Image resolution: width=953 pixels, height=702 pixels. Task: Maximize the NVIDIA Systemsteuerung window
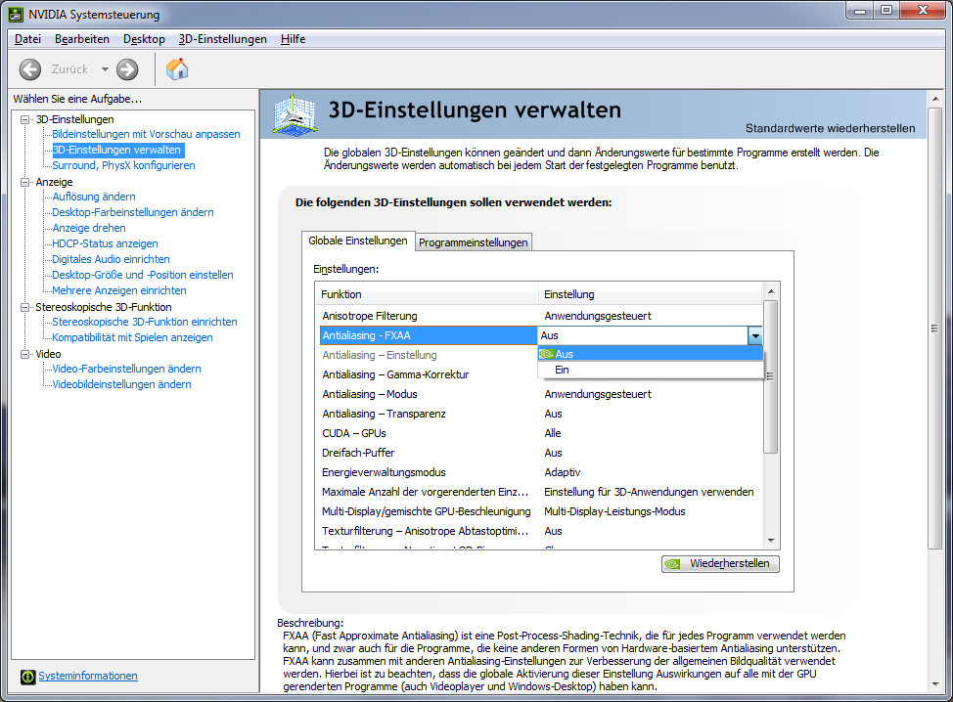click(x=886, y=10)
